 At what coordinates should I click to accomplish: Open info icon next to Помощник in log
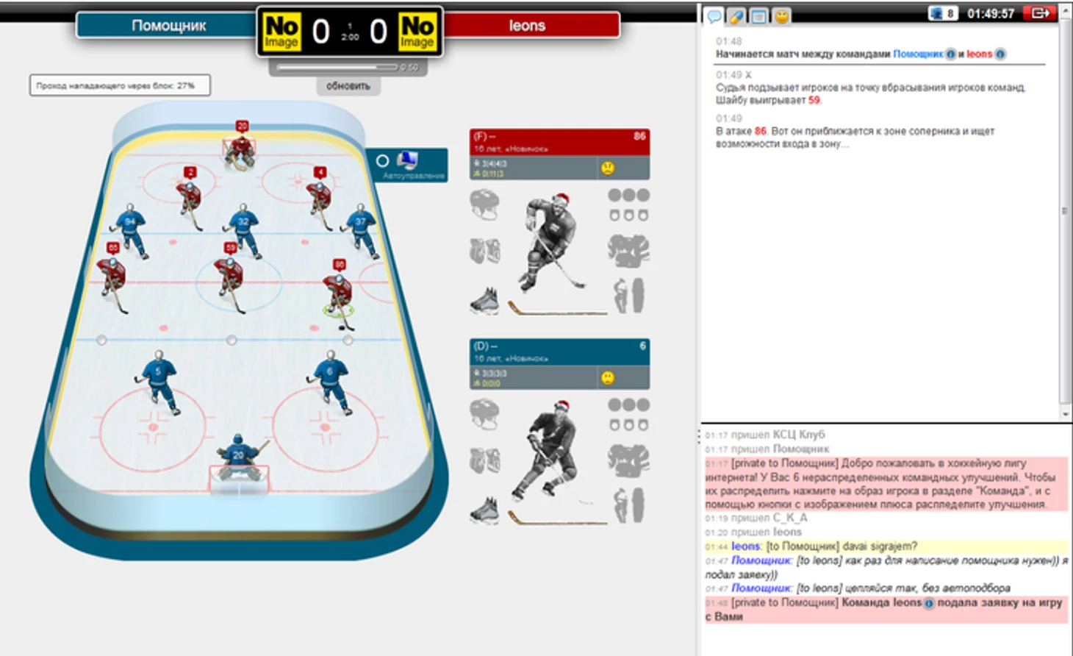950,54
